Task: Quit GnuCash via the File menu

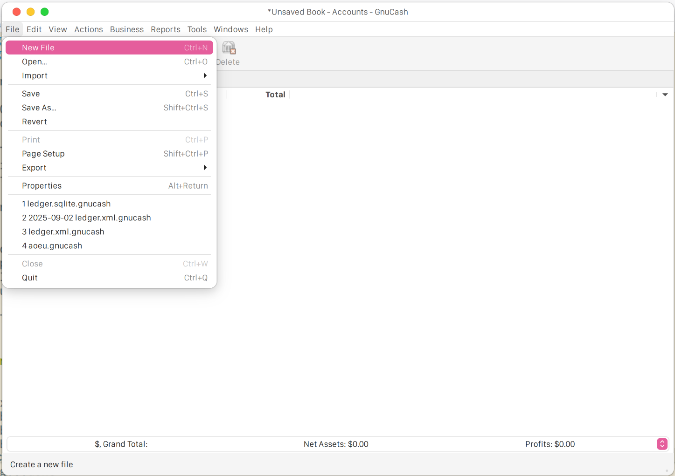Action: point(30,278)
